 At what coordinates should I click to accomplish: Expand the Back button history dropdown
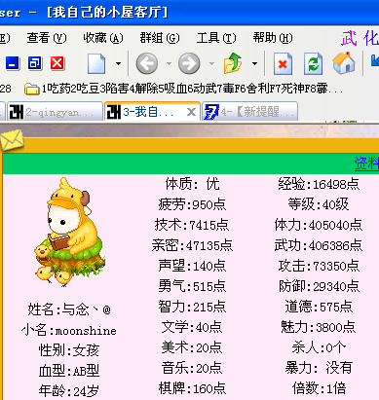click(x=169, y=63)
